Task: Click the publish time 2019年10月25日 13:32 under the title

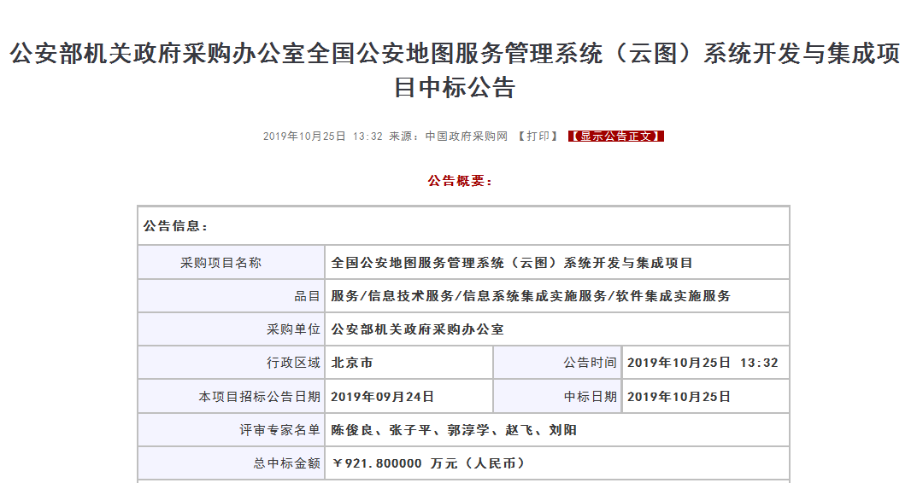Action: point(322,137)
